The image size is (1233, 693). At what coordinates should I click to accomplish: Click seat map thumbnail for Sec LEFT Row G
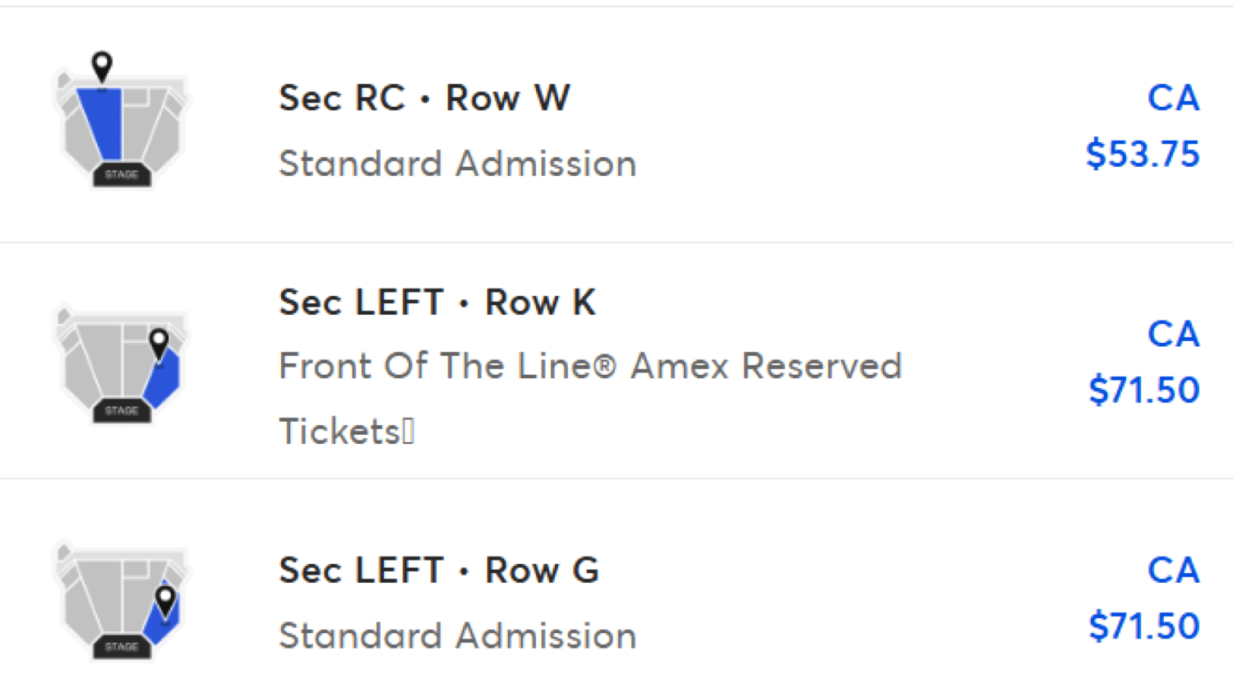122,600
